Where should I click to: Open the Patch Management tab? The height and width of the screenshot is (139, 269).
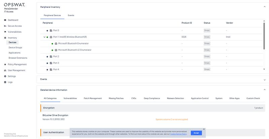pos(93,98)
